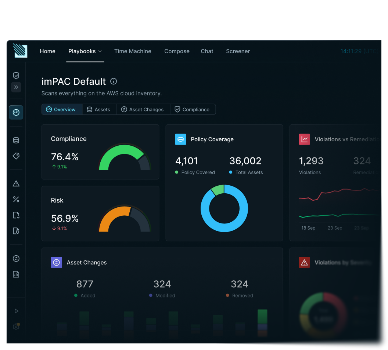This screenshot has width=388, height=350.
Task: Open the reports bar-chart icon in sidebar
Action: (16, 274)
